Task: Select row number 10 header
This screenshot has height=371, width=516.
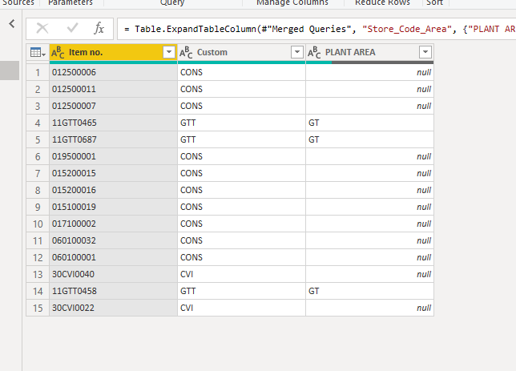Action: [x=38, y=224]
